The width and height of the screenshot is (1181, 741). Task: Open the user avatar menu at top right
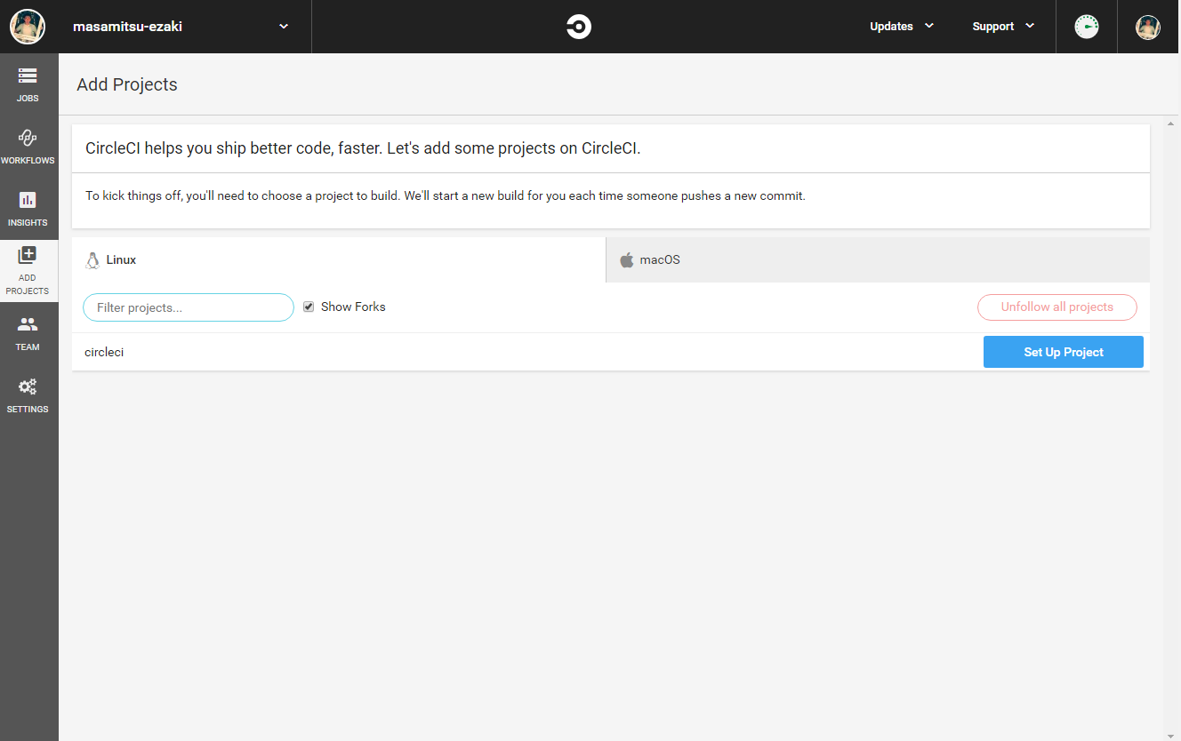(x=1148, y=27)
